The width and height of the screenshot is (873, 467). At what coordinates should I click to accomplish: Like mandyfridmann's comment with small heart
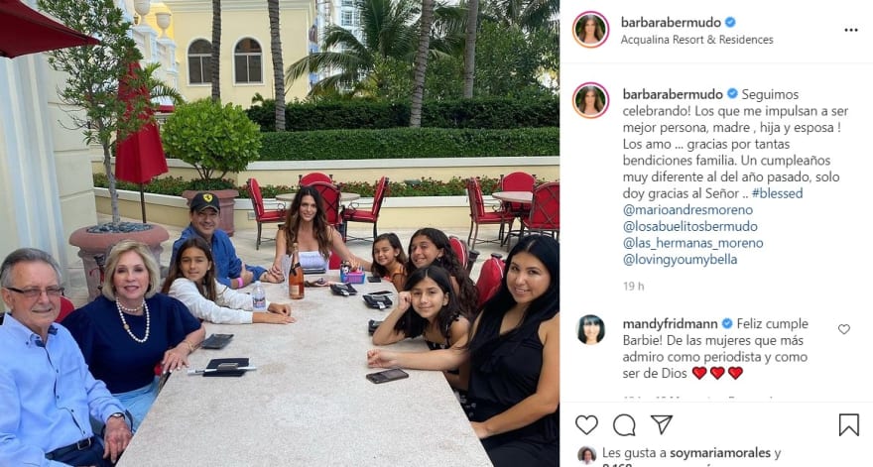click(844, 329)
